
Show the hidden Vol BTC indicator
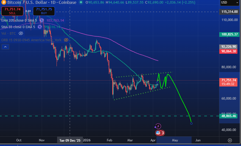(21, 33)
